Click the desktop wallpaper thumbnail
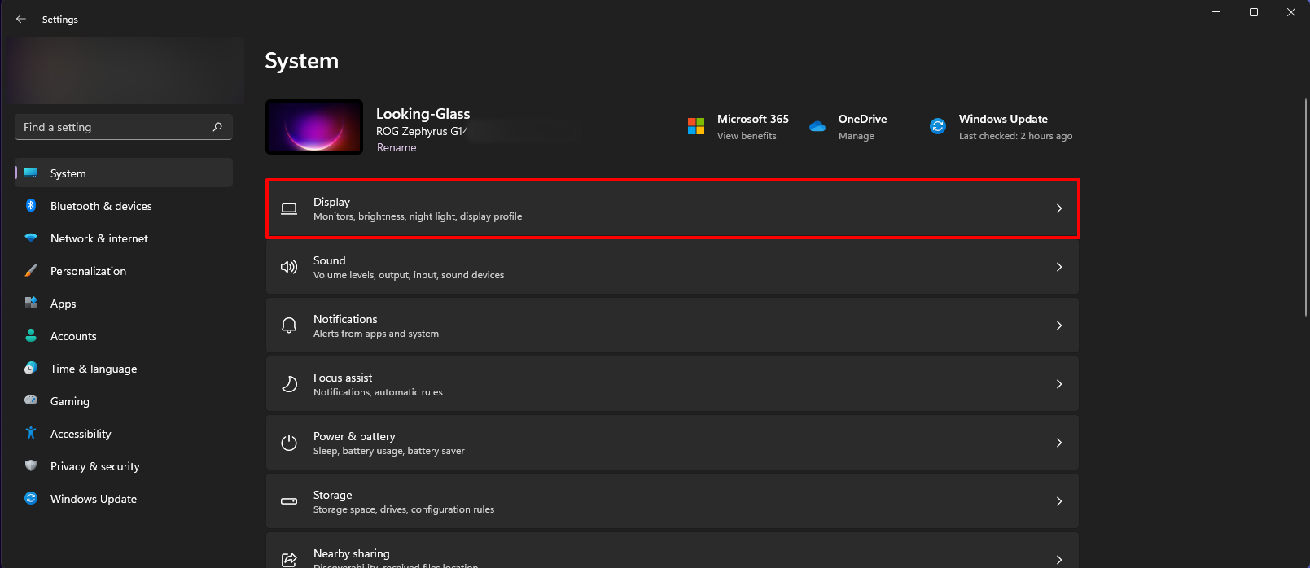Viewport: 1310px width, 568px height. click(x=314, y=127)
